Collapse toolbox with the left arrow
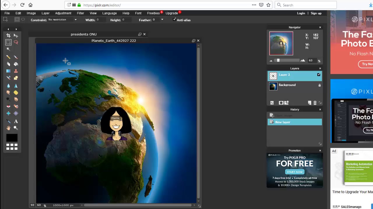This screenshot has width=373, height=209. tap(8, 29)
